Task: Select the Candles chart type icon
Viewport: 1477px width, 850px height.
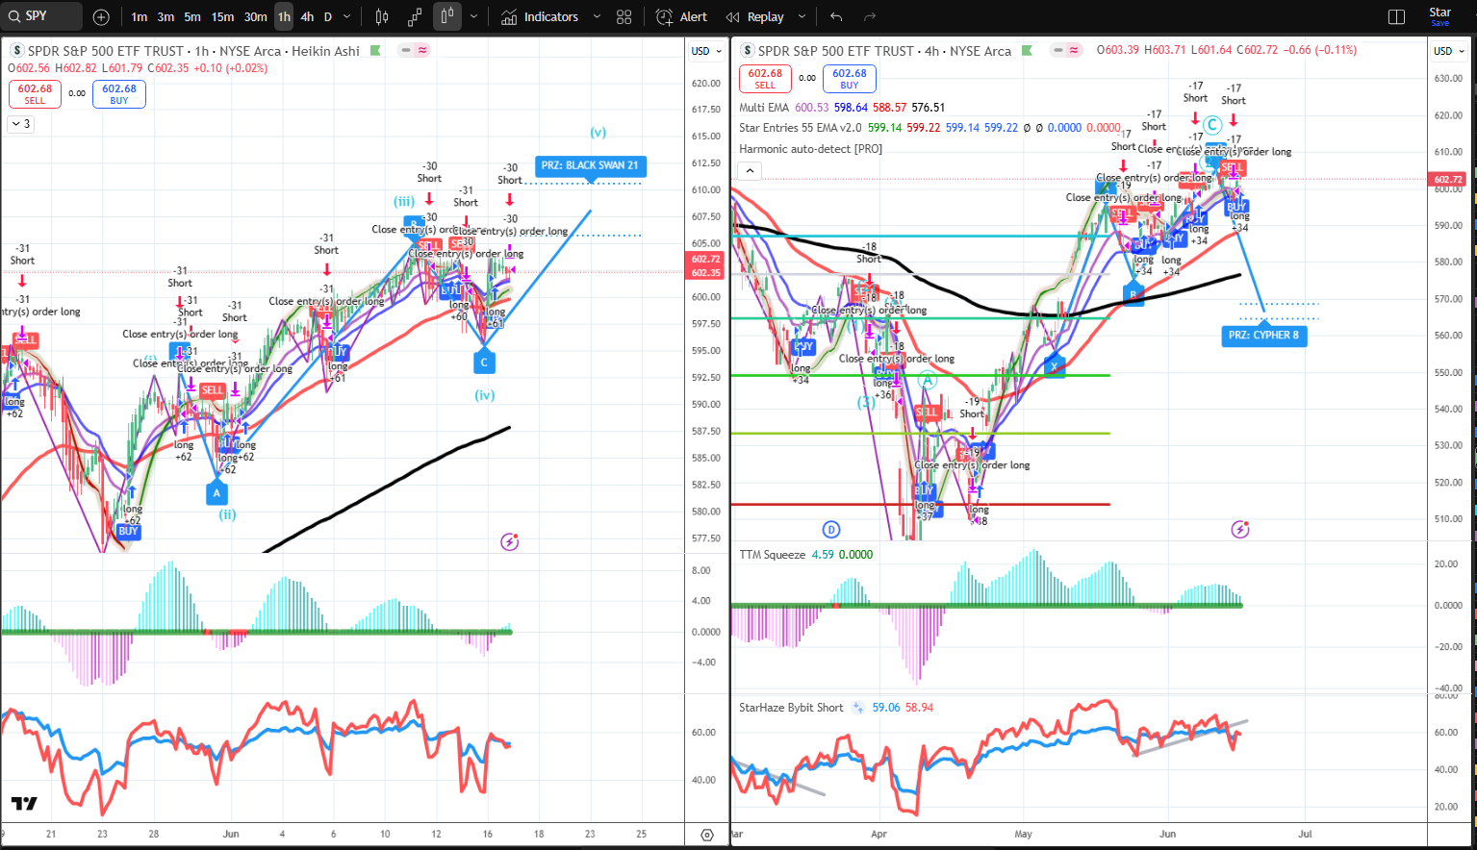Action: click(x=382, y=17)
